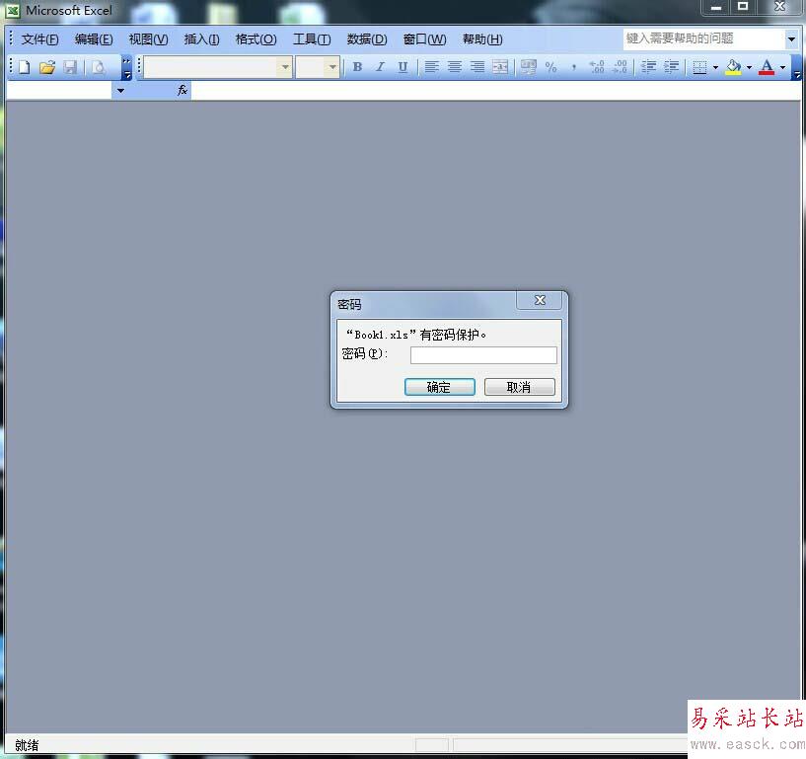806x759 pixels.
Task: Apply Font Color red A
Action: click(767, 67)
